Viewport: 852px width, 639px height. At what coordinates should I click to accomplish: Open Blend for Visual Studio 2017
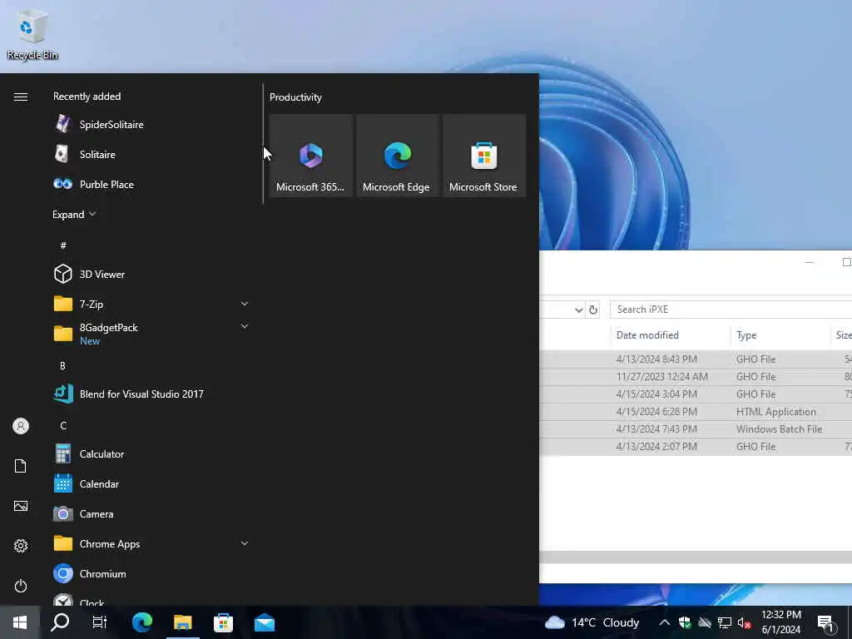(x=152, y=394)
